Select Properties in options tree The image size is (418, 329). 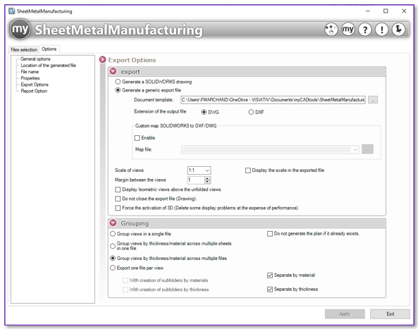tap(30, 78)
